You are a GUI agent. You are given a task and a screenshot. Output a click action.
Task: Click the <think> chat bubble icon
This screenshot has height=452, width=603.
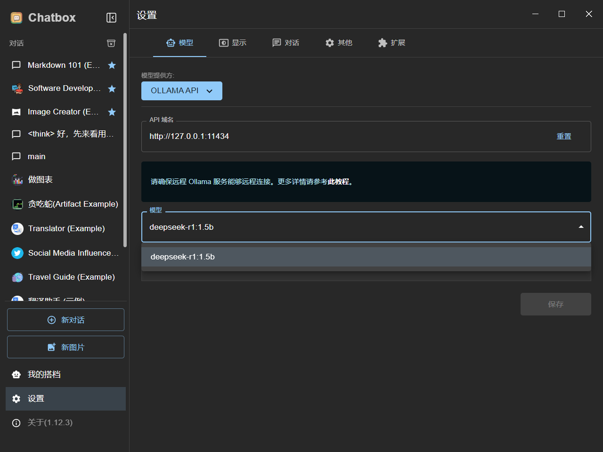point(16,134)
